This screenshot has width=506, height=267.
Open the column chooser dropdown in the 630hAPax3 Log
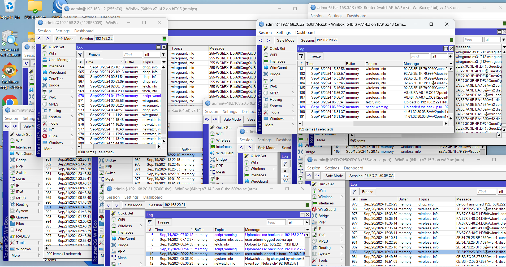click(x=451, y=64)
